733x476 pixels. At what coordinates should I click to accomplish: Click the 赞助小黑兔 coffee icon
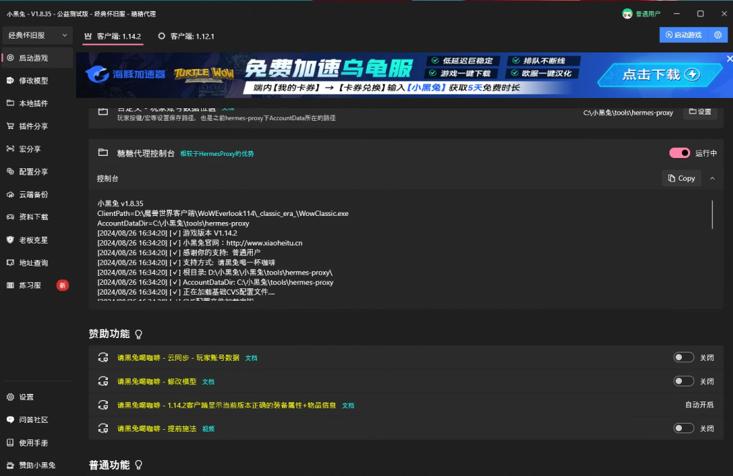pos(10,465)
